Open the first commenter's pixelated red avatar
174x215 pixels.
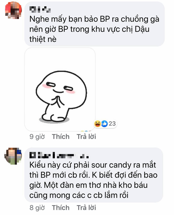pos(13,10)
